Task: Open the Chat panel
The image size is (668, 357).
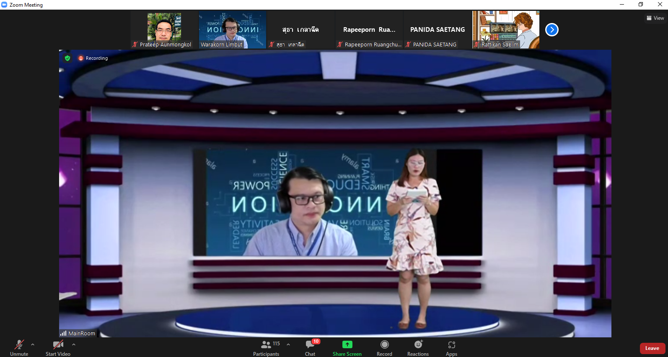Action: 310,347
